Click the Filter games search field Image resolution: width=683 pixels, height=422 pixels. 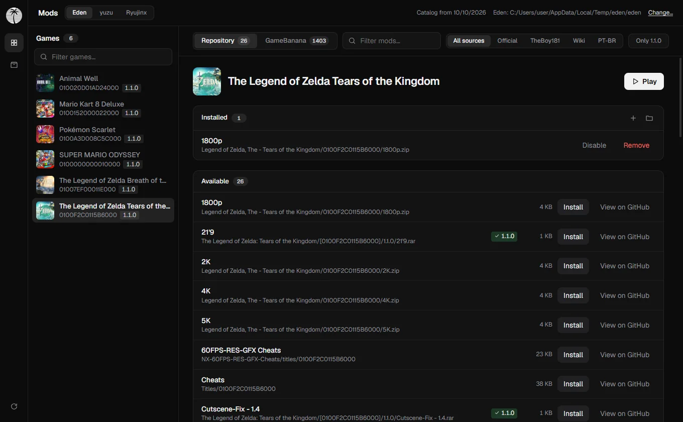pos(103,57)
